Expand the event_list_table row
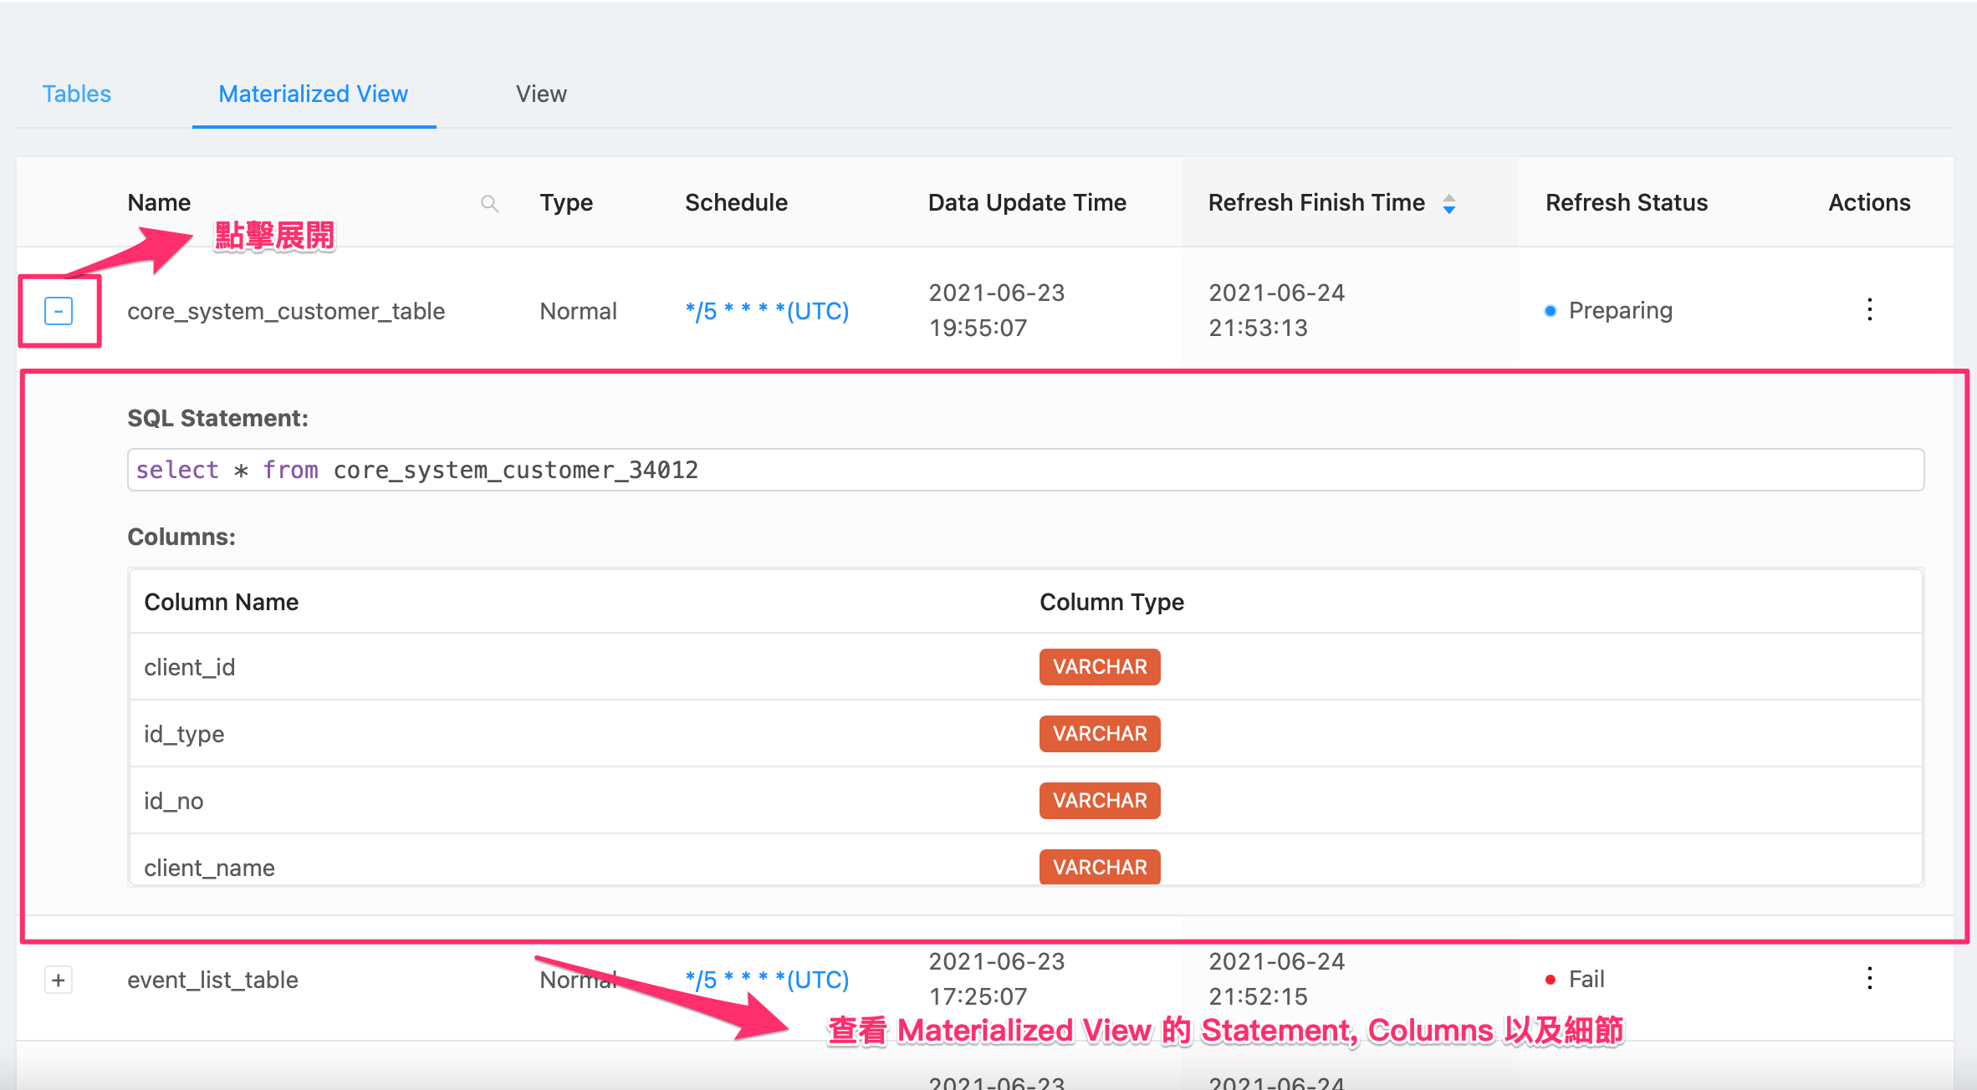Screen dimensions: 1977x1090 pyautogui.click(x=59, y=980)
